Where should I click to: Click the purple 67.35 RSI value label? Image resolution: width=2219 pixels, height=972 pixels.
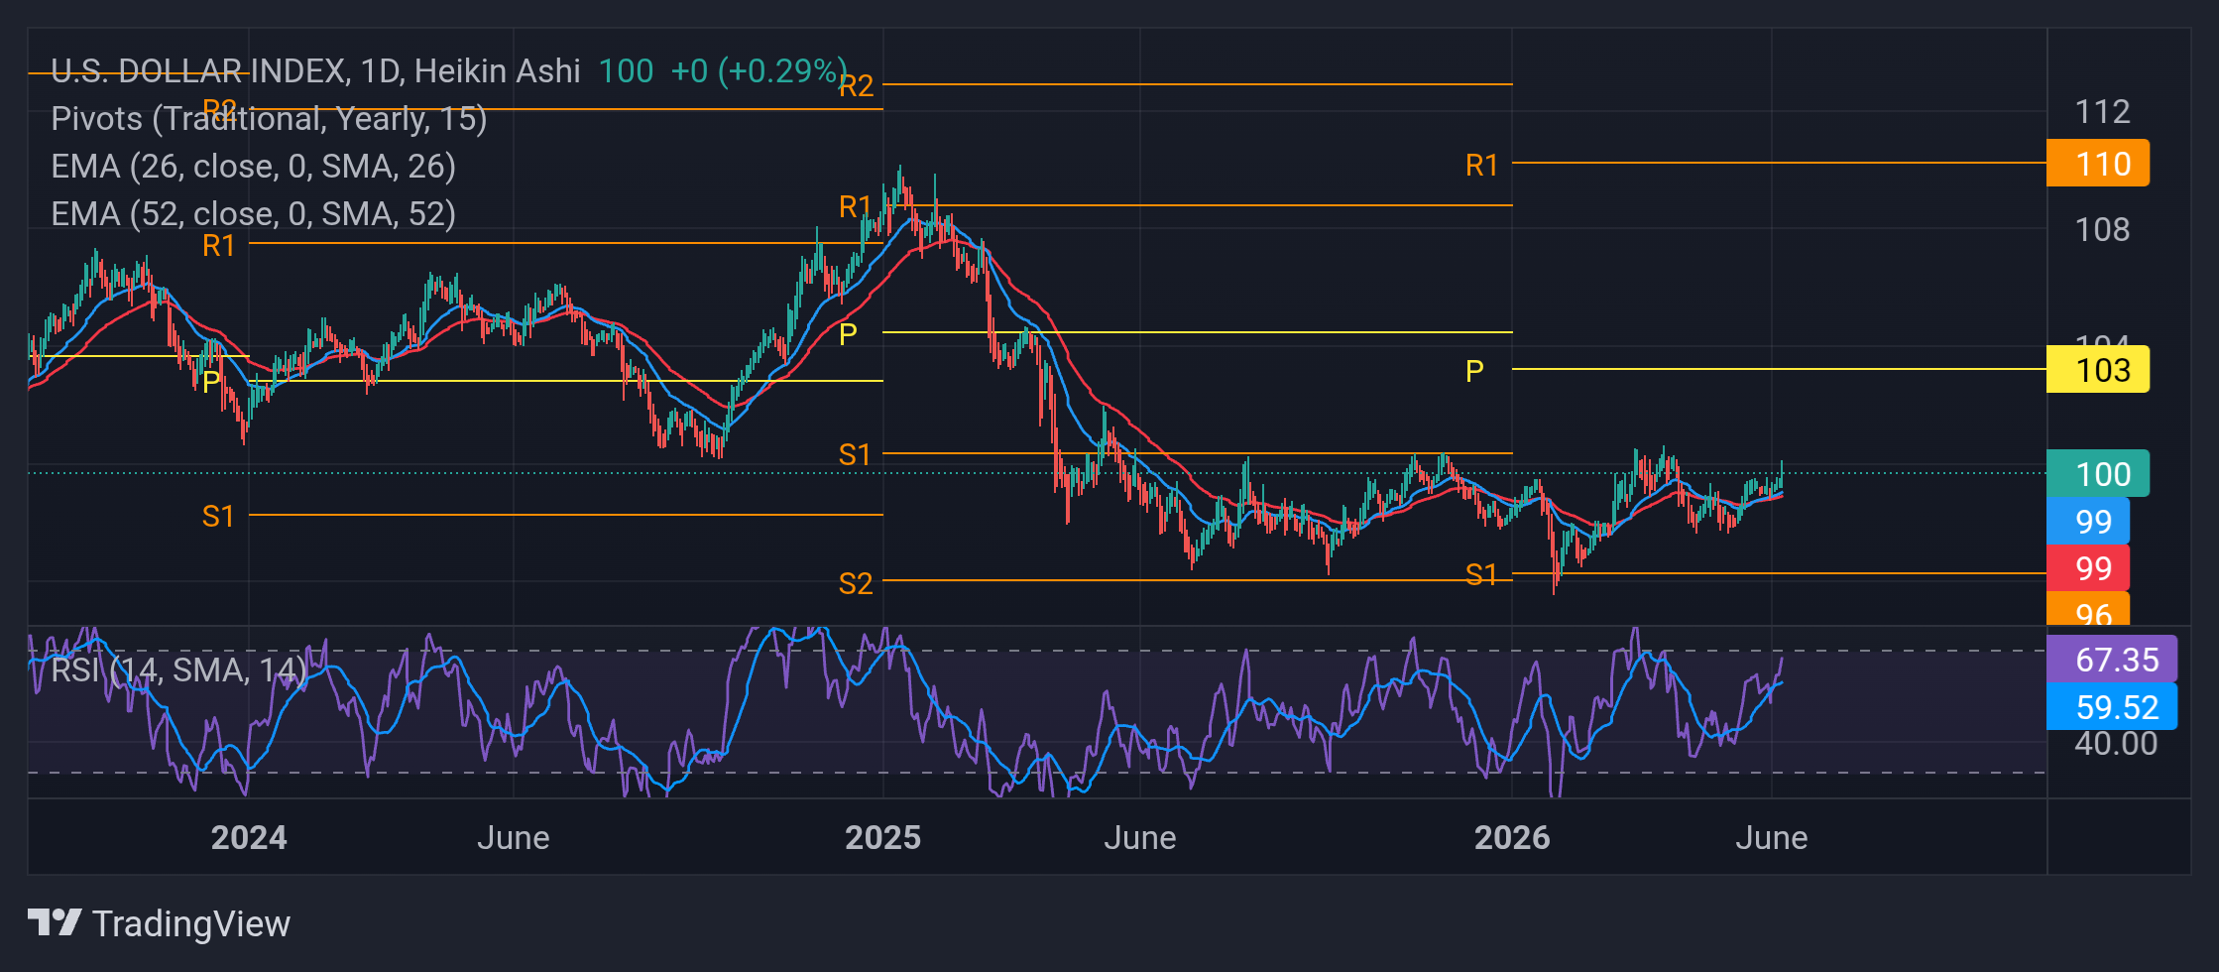tap(2112, 660)
